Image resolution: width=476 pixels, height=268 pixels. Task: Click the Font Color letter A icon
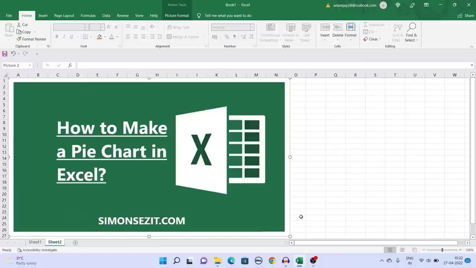click(x=112, y=37)
